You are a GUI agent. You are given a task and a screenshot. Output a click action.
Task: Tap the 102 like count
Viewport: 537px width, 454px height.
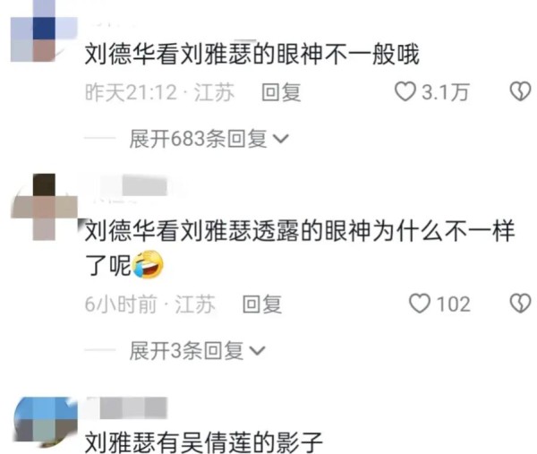454,304
